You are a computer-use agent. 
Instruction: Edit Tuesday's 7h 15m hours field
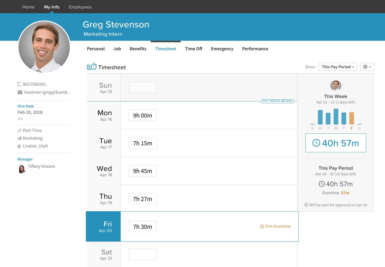(x=143, y=143)
